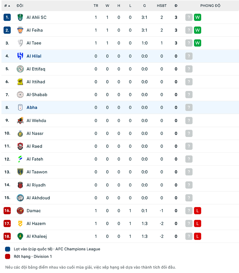The width and height of the screenshot is (239, 273).
Task: Sort standings by HSBT goal difference
Action: 162,6
